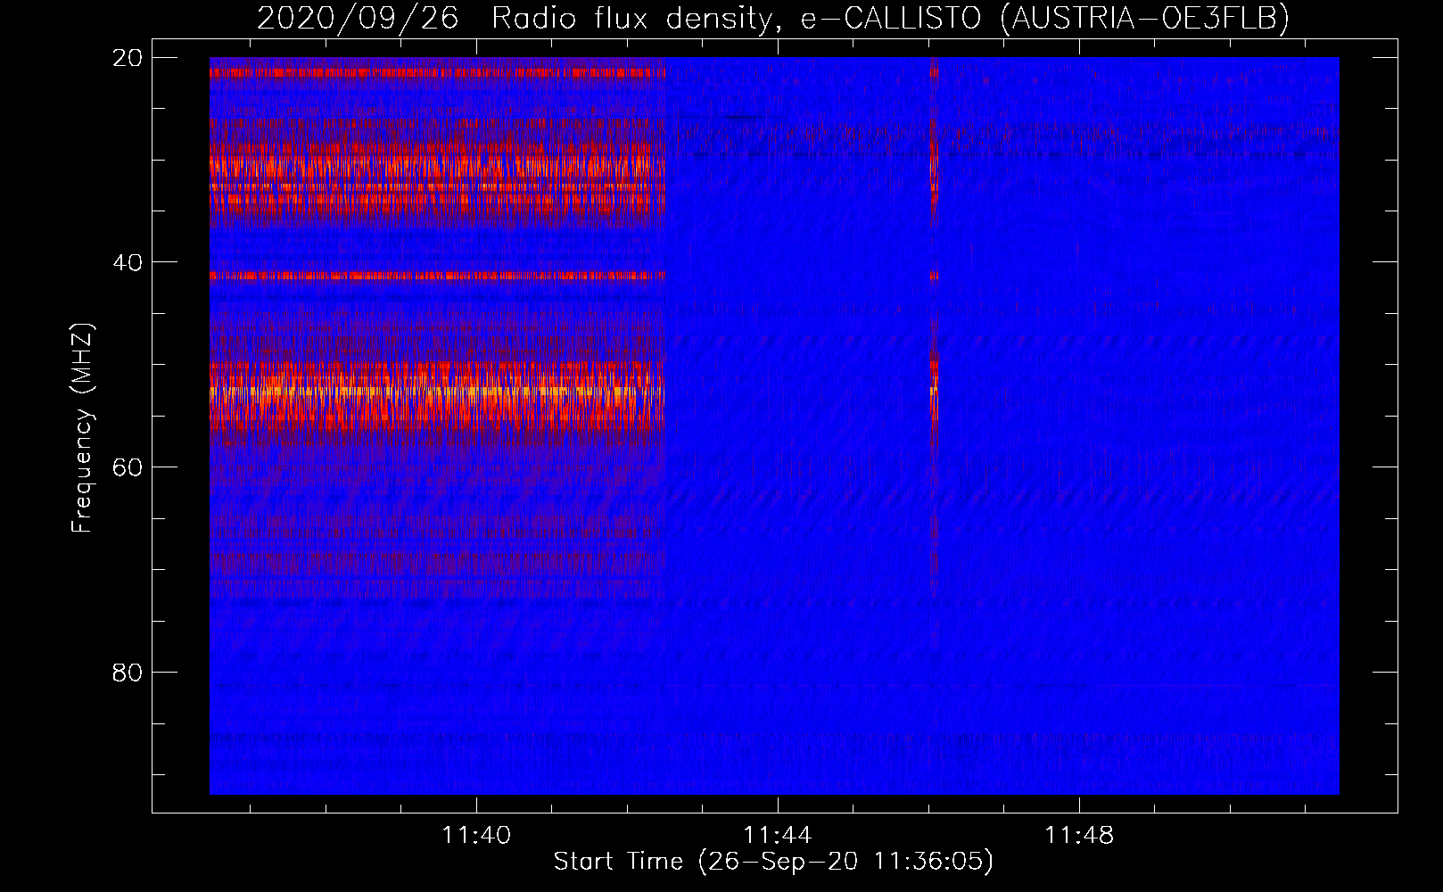Click the 11:44 time tick label
This screenshot has width=1443, height=892.
(778, 835)
